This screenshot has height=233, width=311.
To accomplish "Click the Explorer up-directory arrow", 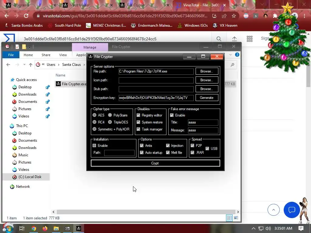I will point(31,65).
